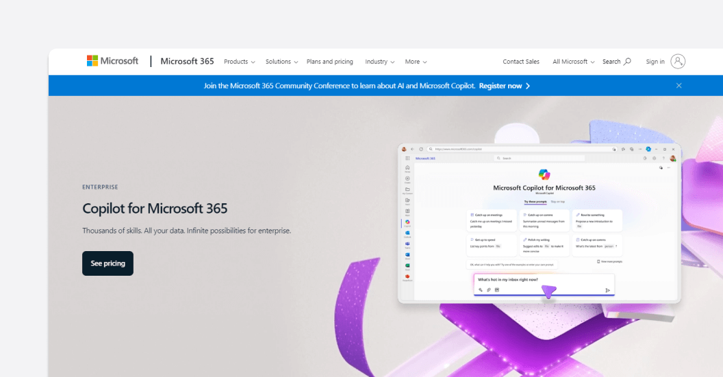Click Teams icon in preview sidebar
Image resolution: width=723 pixels, height=377 pixels.
(407, 245)
